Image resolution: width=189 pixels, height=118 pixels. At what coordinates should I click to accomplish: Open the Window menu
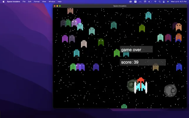[52, 1]
